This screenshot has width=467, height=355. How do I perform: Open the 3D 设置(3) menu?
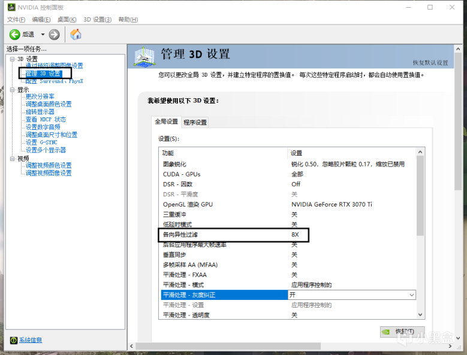[97, 20]
